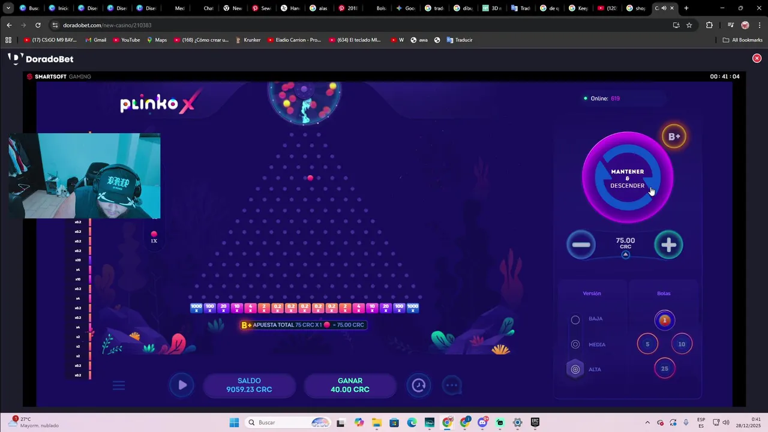Go back in browser history
This screenshot has height=432, width=768.
[9, 25]
